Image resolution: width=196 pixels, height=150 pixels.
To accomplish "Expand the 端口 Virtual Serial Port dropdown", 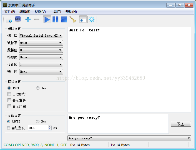I will (41, 36).
